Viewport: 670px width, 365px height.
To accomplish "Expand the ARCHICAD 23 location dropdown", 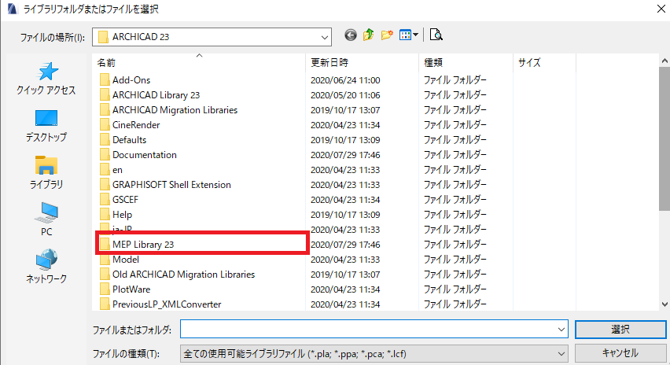I will (x=324, y=37).
